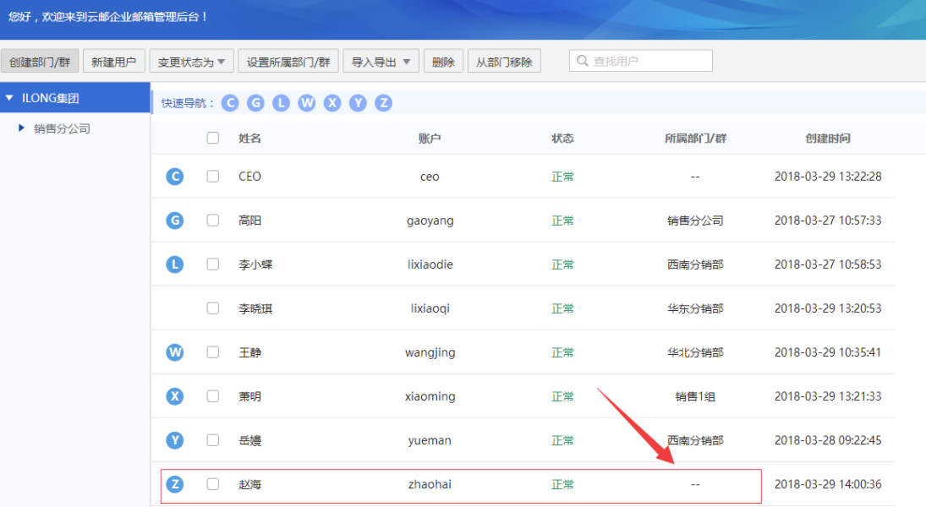Viewport: 926px width, 507px height.
Task: Focus the 查找用户 search field
Action: (x=641, y=61)
